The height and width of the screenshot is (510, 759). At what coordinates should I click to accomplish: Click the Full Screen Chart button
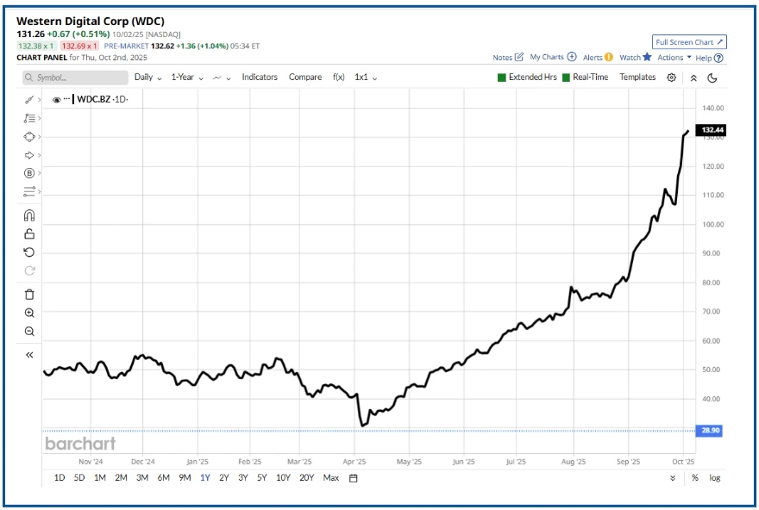click(690, 41)
